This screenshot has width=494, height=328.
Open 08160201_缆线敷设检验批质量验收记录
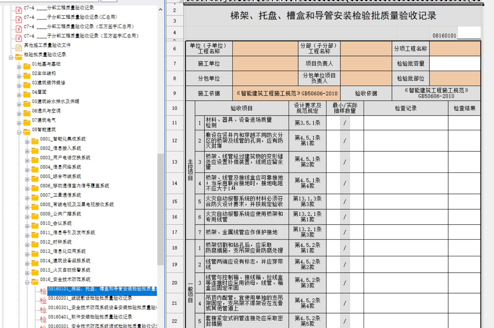pyautogui.click(x=90, y=298)
